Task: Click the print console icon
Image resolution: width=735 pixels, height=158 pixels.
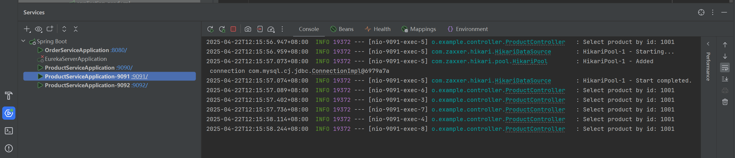Action: point(725,90)
